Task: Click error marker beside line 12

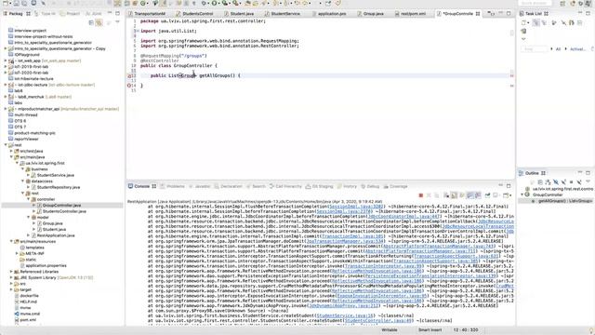Action: point(129,75)
